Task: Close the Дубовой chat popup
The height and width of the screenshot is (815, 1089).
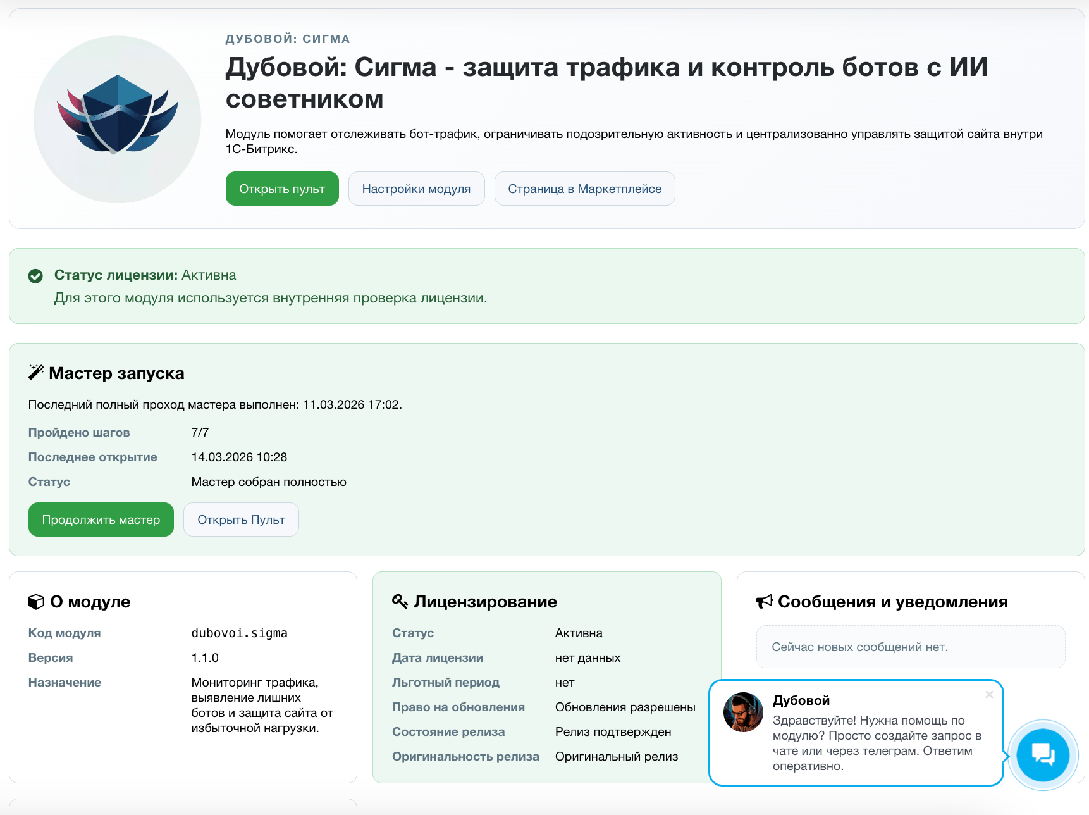Action: coord(989,695)
